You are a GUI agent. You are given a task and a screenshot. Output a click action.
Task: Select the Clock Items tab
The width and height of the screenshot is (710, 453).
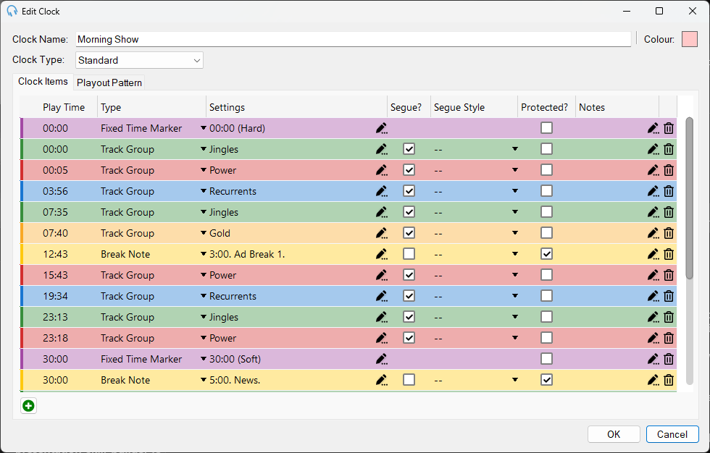point(43,81)
